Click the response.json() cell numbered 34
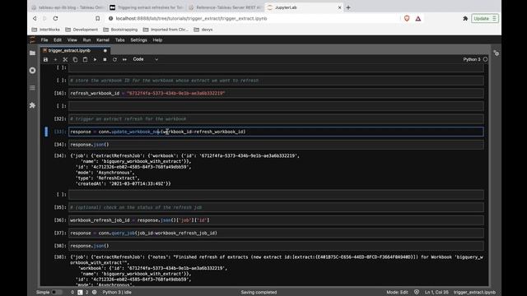Image resolution: width=527 pixels, height=296 pixels. [277, 145]
